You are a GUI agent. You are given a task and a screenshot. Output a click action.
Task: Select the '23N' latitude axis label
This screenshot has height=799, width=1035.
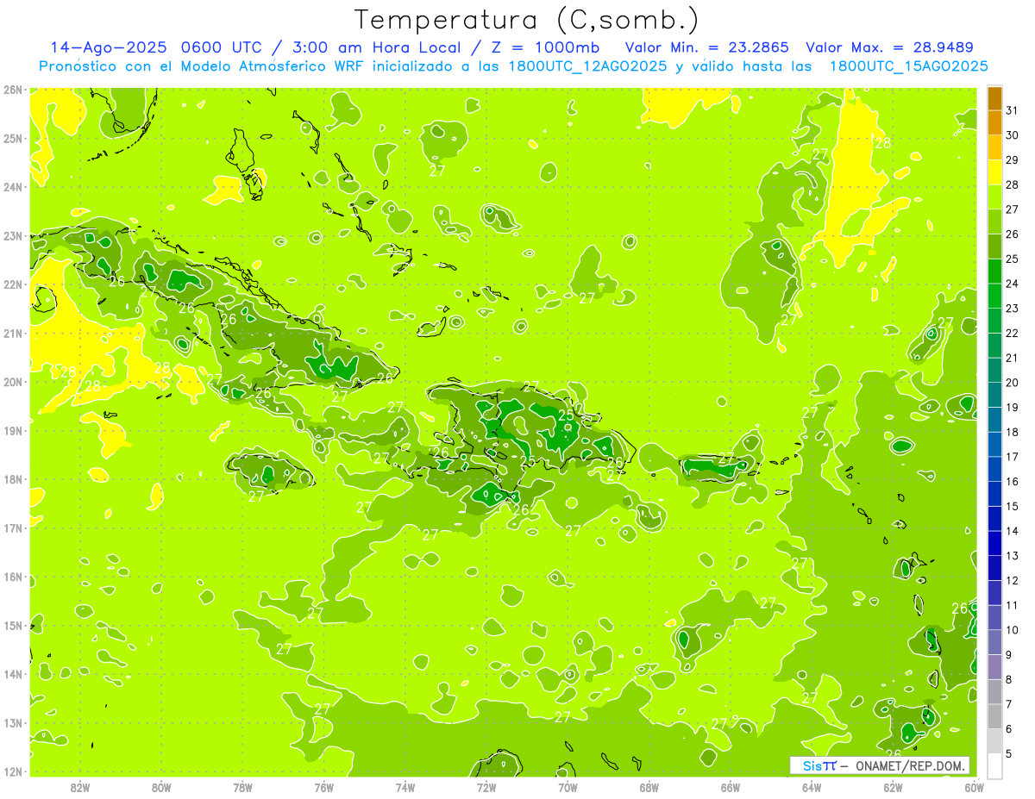click(x=13, y=235)
